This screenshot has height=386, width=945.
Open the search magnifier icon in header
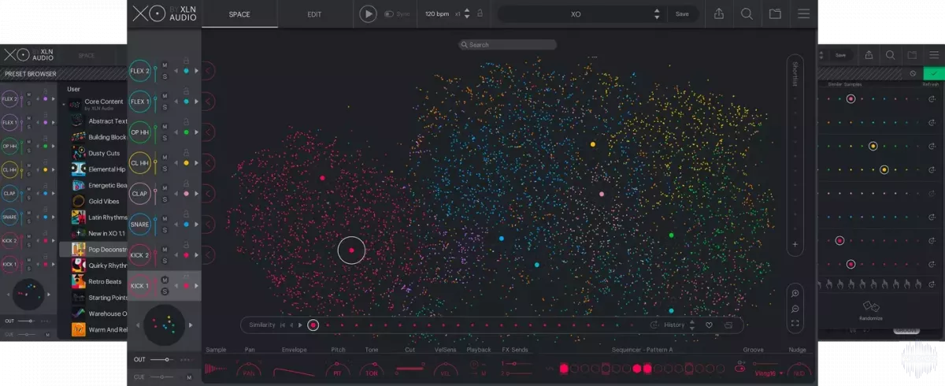tap(747, 13)
